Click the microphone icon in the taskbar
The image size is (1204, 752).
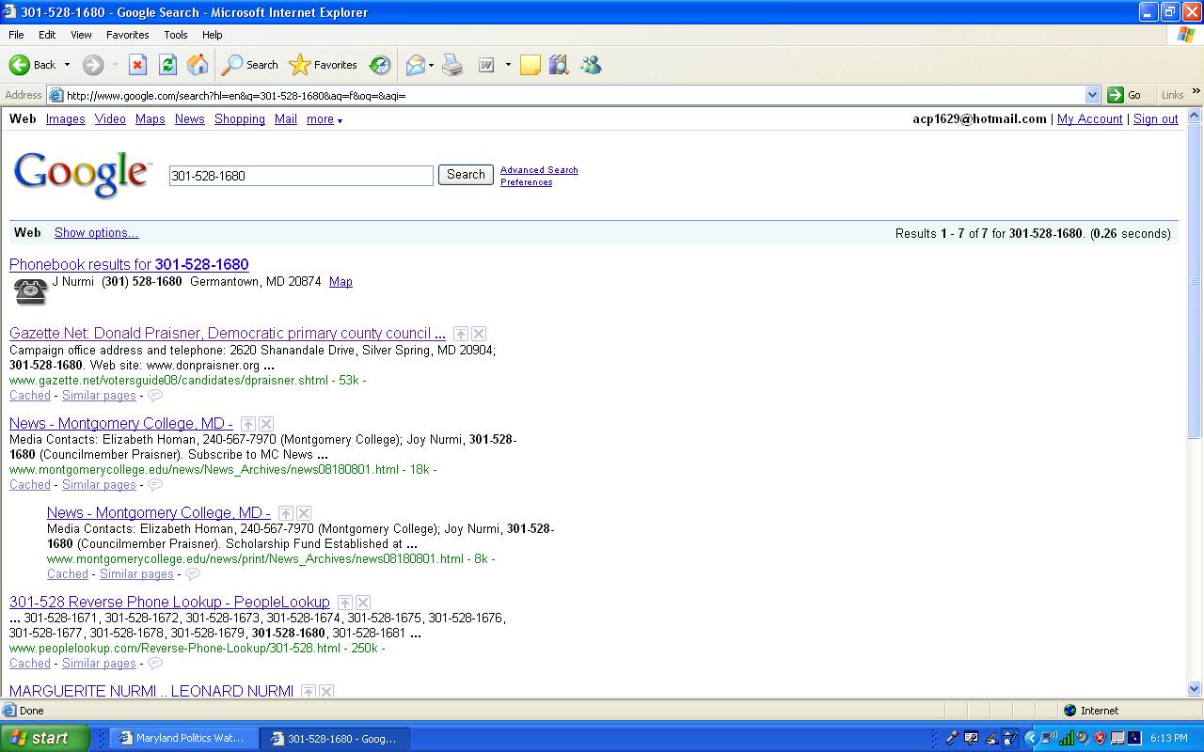click(952, 738)
